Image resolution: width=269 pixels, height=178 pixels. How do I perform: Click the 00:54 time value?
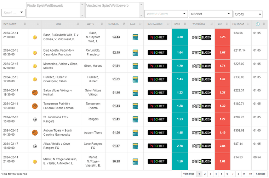coord(257,157)
